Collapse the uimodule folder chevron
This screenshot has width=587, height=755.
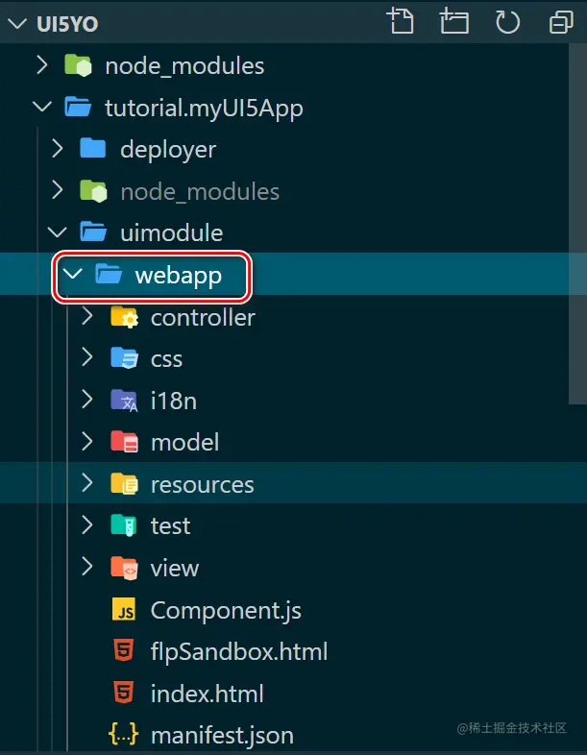pos(58,232)
